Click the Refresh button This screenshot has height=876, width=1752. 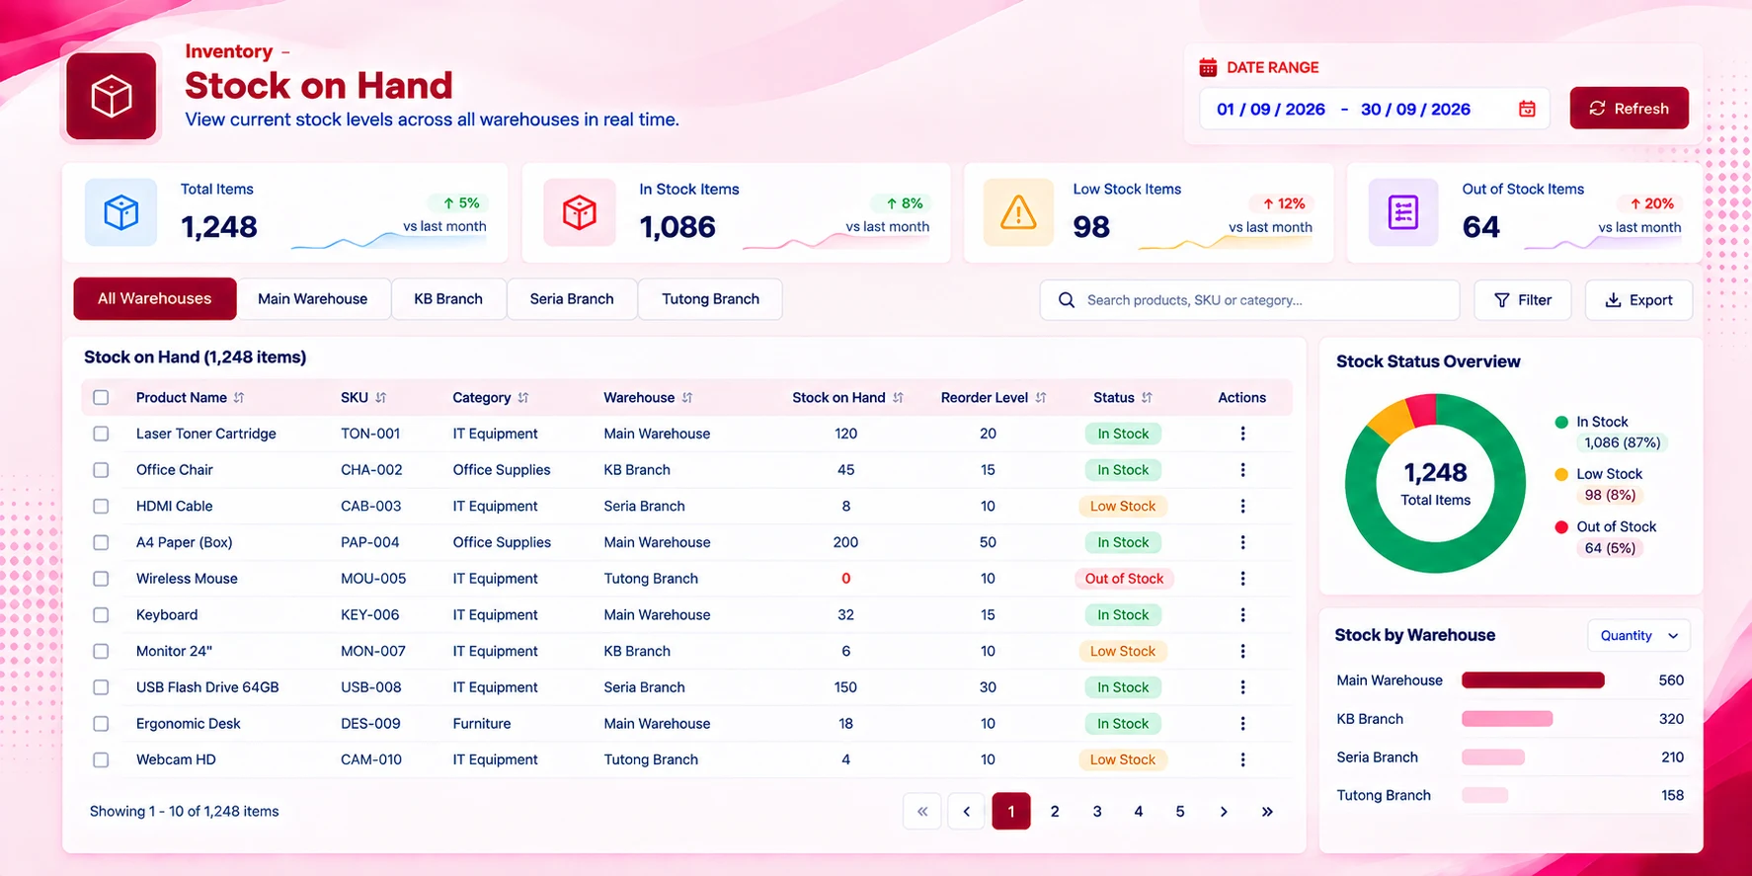pos(1629,109)
